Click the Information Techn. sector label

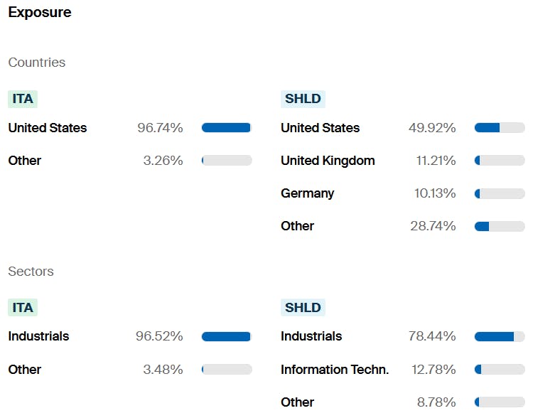pos(335,370)
